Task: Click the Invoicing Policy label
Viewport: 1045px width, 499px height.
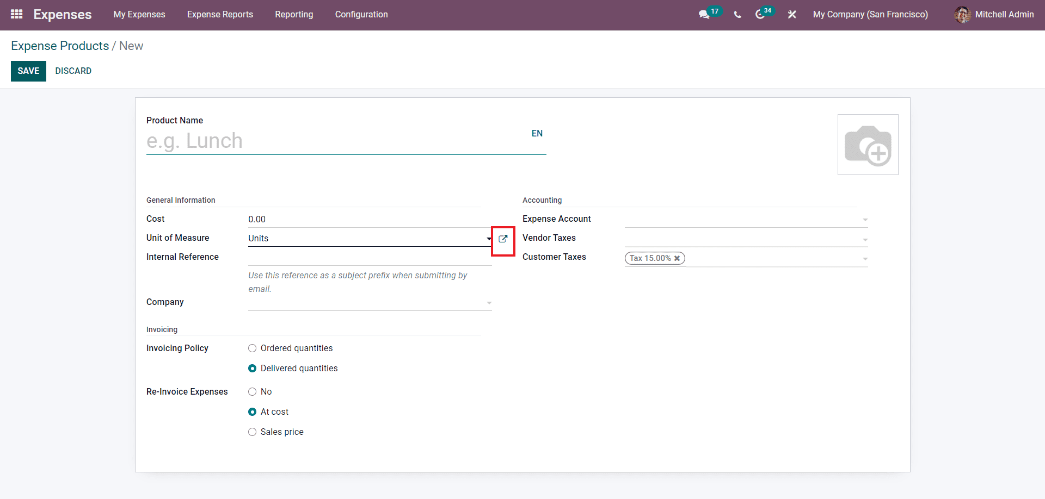Action: (177, 348)
